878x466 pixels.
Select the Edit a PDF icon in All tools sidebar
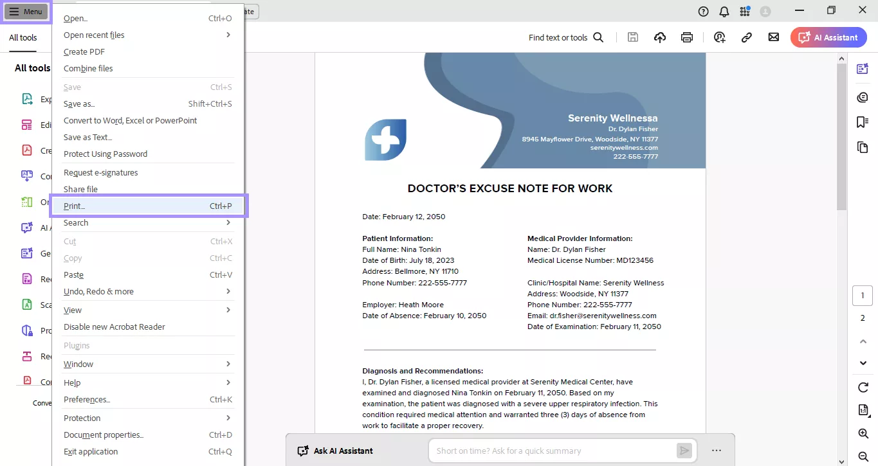point(27,125)
